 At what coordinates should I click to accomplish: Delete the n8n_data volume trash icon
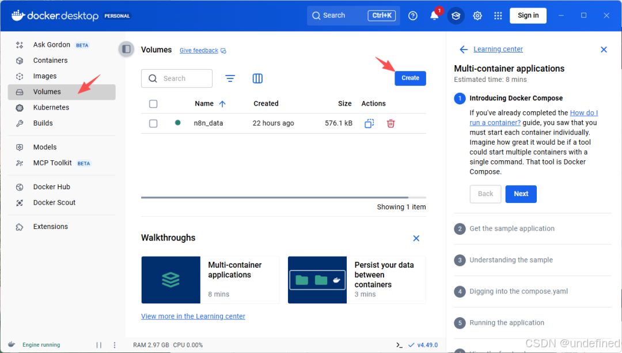390,123
